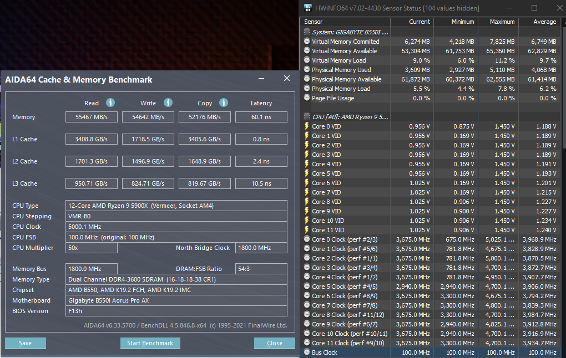
Task: Click the Read info icon in AIDA64
Action: pos(110,103)
